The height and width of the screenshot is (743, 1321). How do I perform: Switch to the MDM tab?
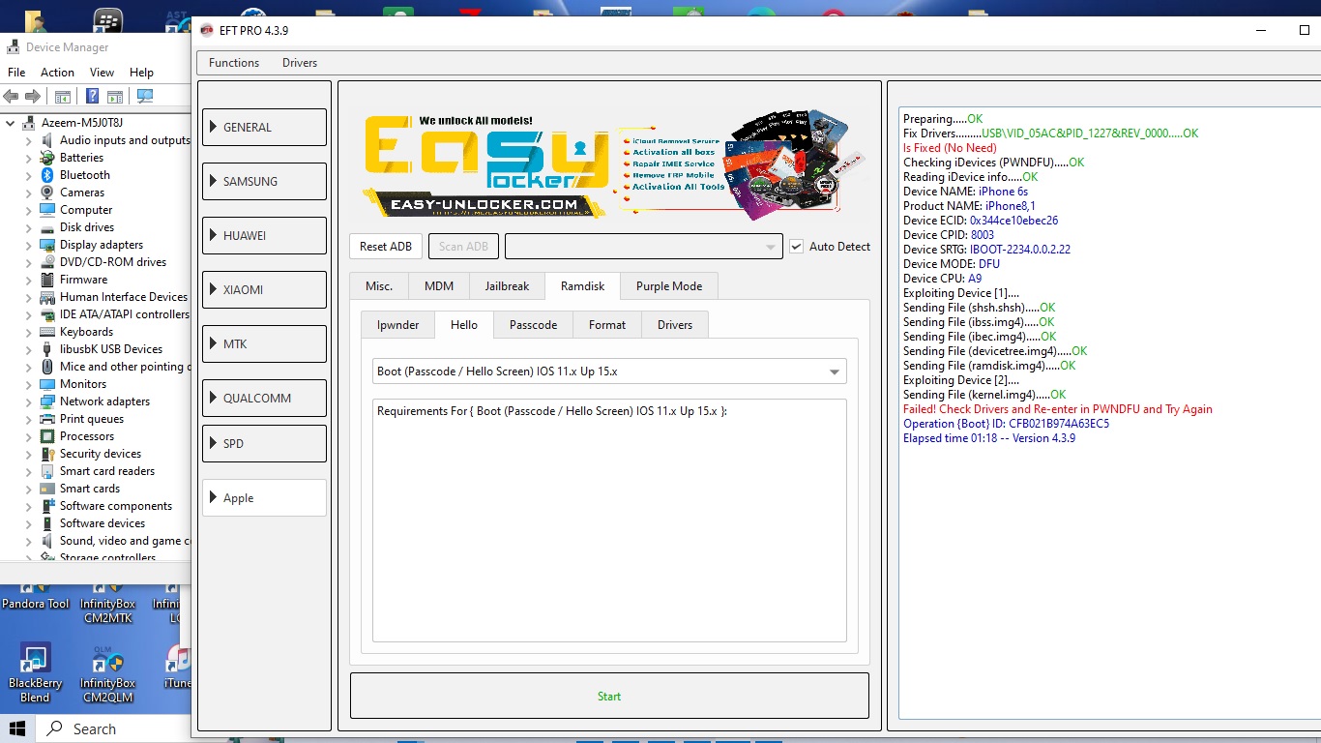[x=439, y=286]
